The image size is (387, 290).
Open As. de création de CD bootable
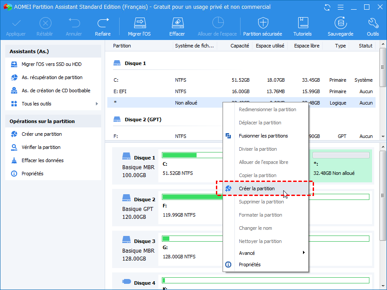(56, 91)
